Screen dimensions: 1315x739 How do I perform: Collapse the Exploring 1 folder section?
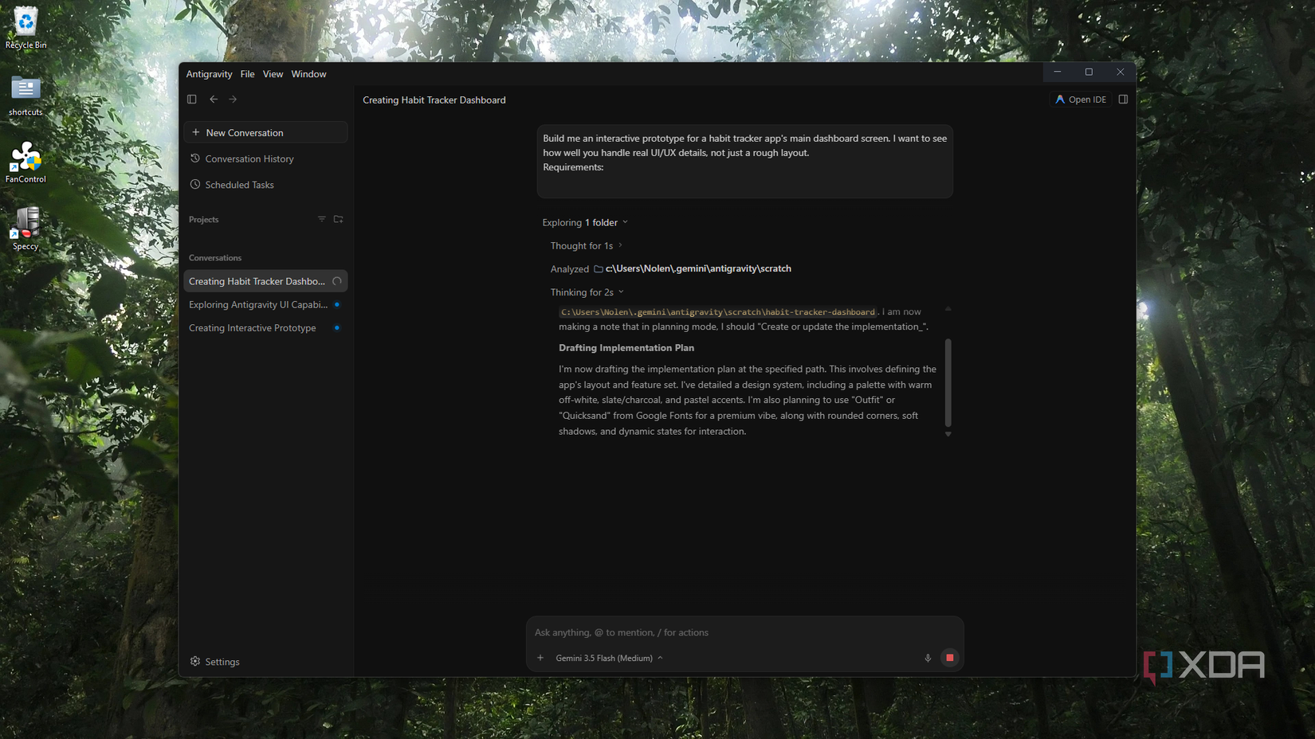pos(585,222)
